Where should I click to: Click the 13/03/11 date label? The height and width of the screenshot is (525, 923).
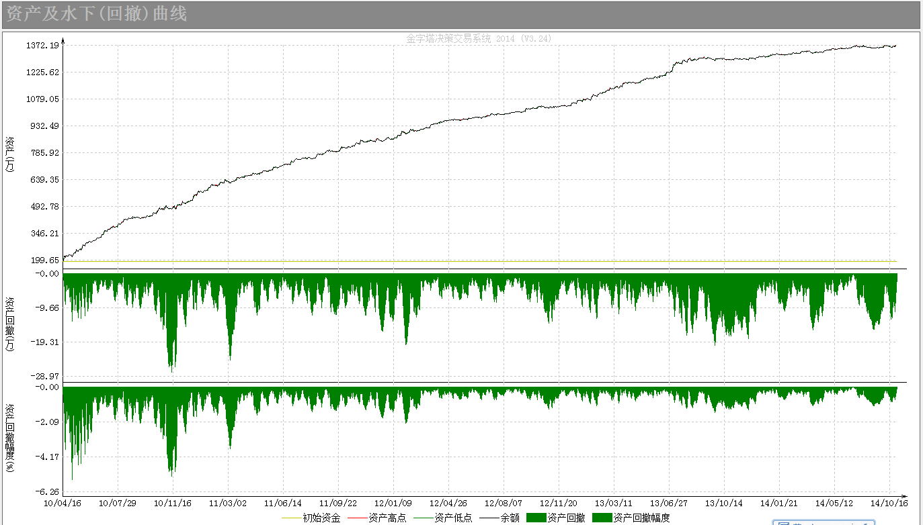[x=614, y=503]
